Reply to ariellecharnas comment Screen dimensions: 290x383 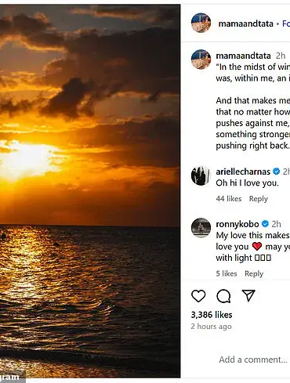pyautogui.click(x=259, y=199)
